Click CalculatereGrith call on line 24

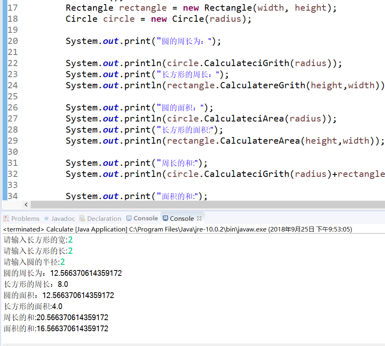point(300,85)
